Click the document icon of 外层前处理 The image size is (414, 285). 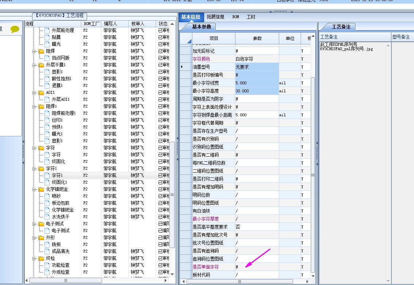47,30
